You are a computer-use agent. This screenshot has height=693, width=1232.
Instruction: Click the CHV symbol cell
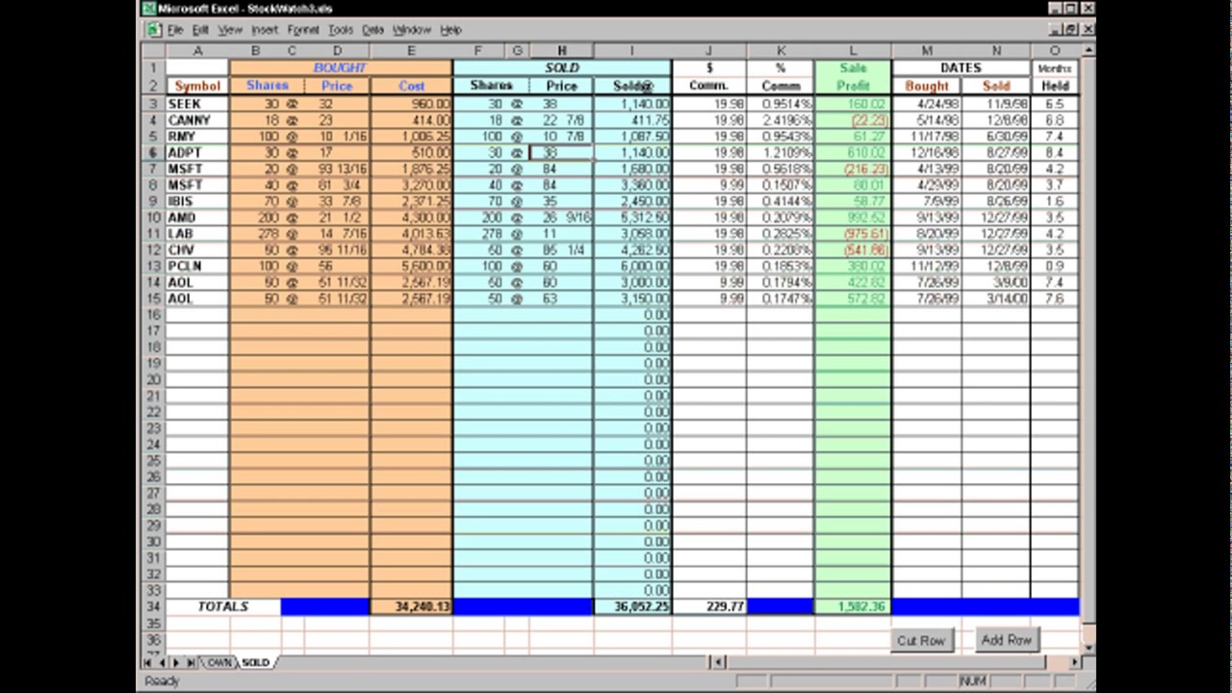[x=197, y=249]
